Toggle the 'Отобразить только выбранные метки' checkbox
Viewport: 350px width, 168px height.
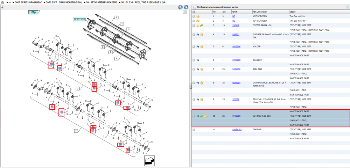195,7
